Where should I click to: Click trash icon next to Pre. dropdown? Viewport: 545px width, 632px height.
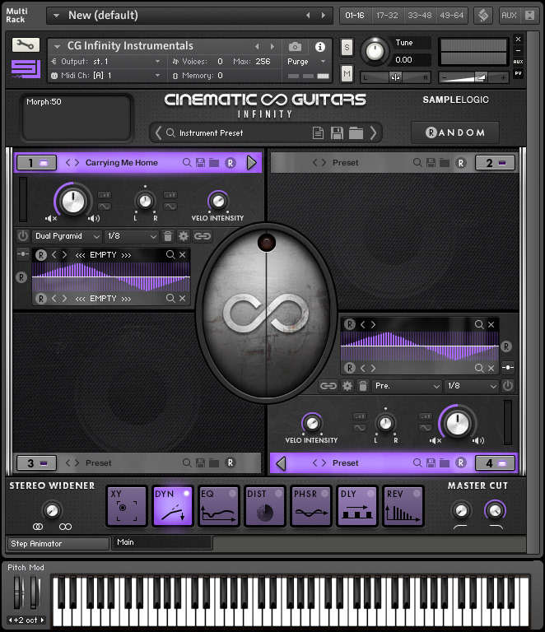click(363, 386)
